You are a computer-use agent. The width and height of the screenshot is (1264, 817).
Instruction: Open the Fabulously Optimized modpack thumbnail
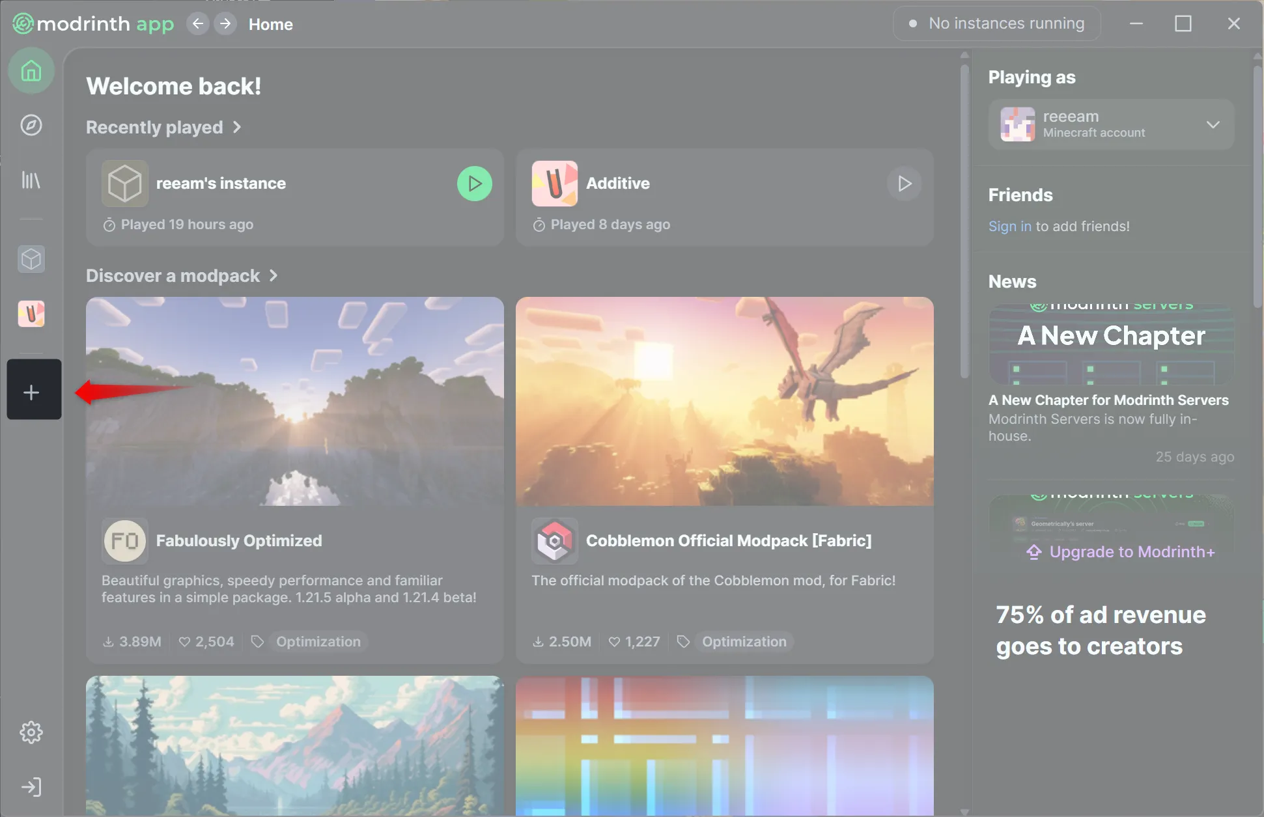pos(294,401)
